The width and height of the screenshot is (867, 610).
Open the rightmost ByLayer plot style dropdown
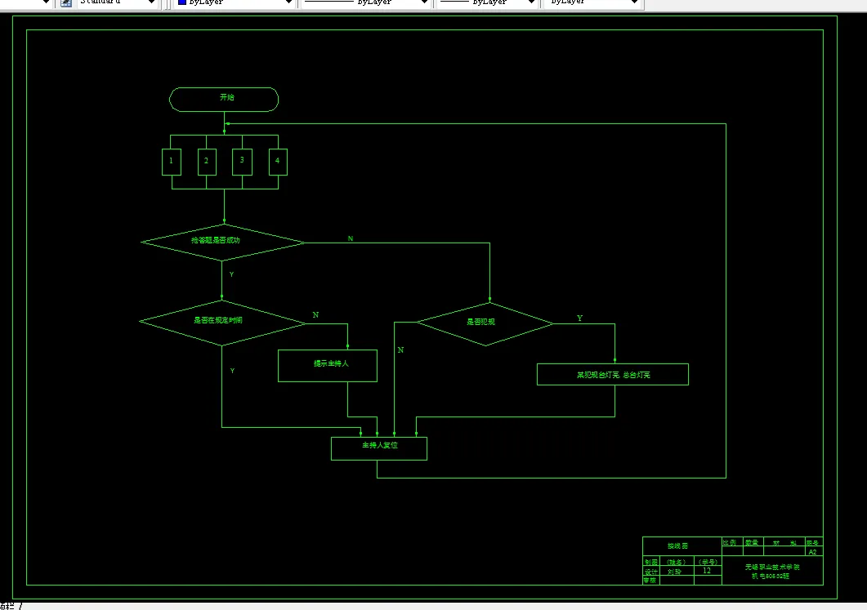point(593,2)
